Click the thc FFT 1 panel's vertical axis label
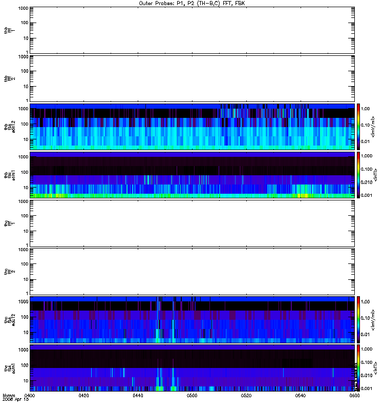384x410 pixels. [x=9, y=223]
